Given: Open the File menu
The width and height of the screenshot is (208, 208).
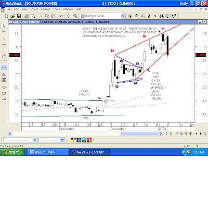Looking at the screenshot, I should (8, 9).
